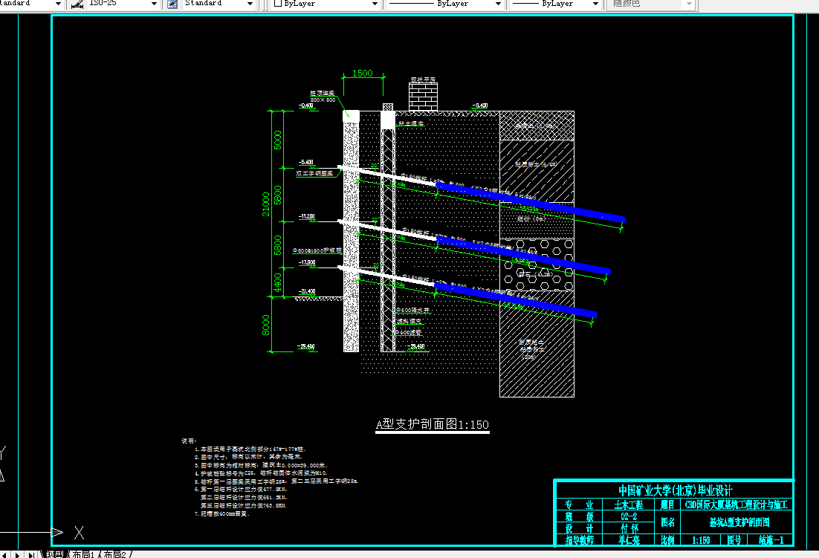This screenshot has height=558, width=819.
Task: Select the 1:150 scale cell in title block
Action: pyautogui.click(x=701, y=540)
